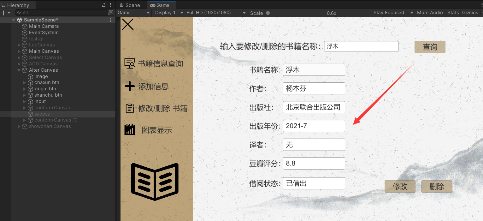Click the 译者 field showing 无
Viewport: 483px width, 221px height.
click(314, 145)
